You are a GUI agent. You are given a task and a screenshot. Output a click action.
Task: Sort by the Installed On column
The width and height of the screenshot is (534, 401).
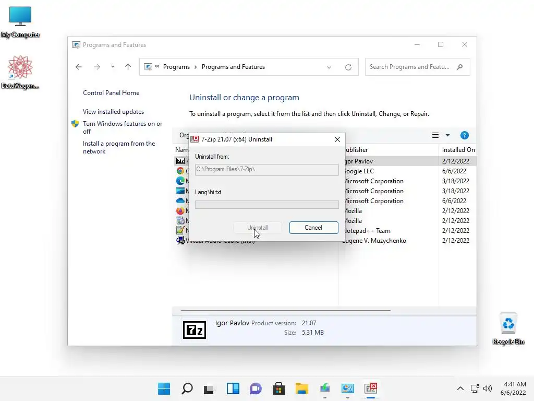(458, 150)
